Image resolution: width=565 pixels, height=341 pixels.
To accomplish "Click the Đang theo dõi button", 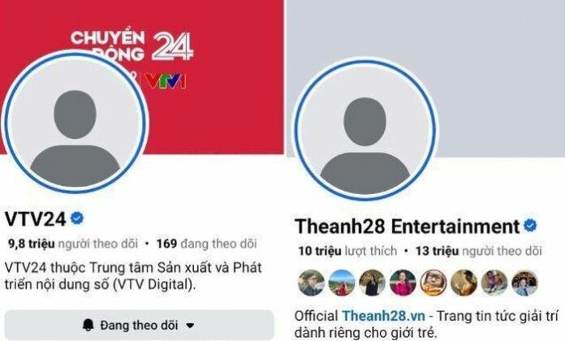I will (x=139, y=325).
